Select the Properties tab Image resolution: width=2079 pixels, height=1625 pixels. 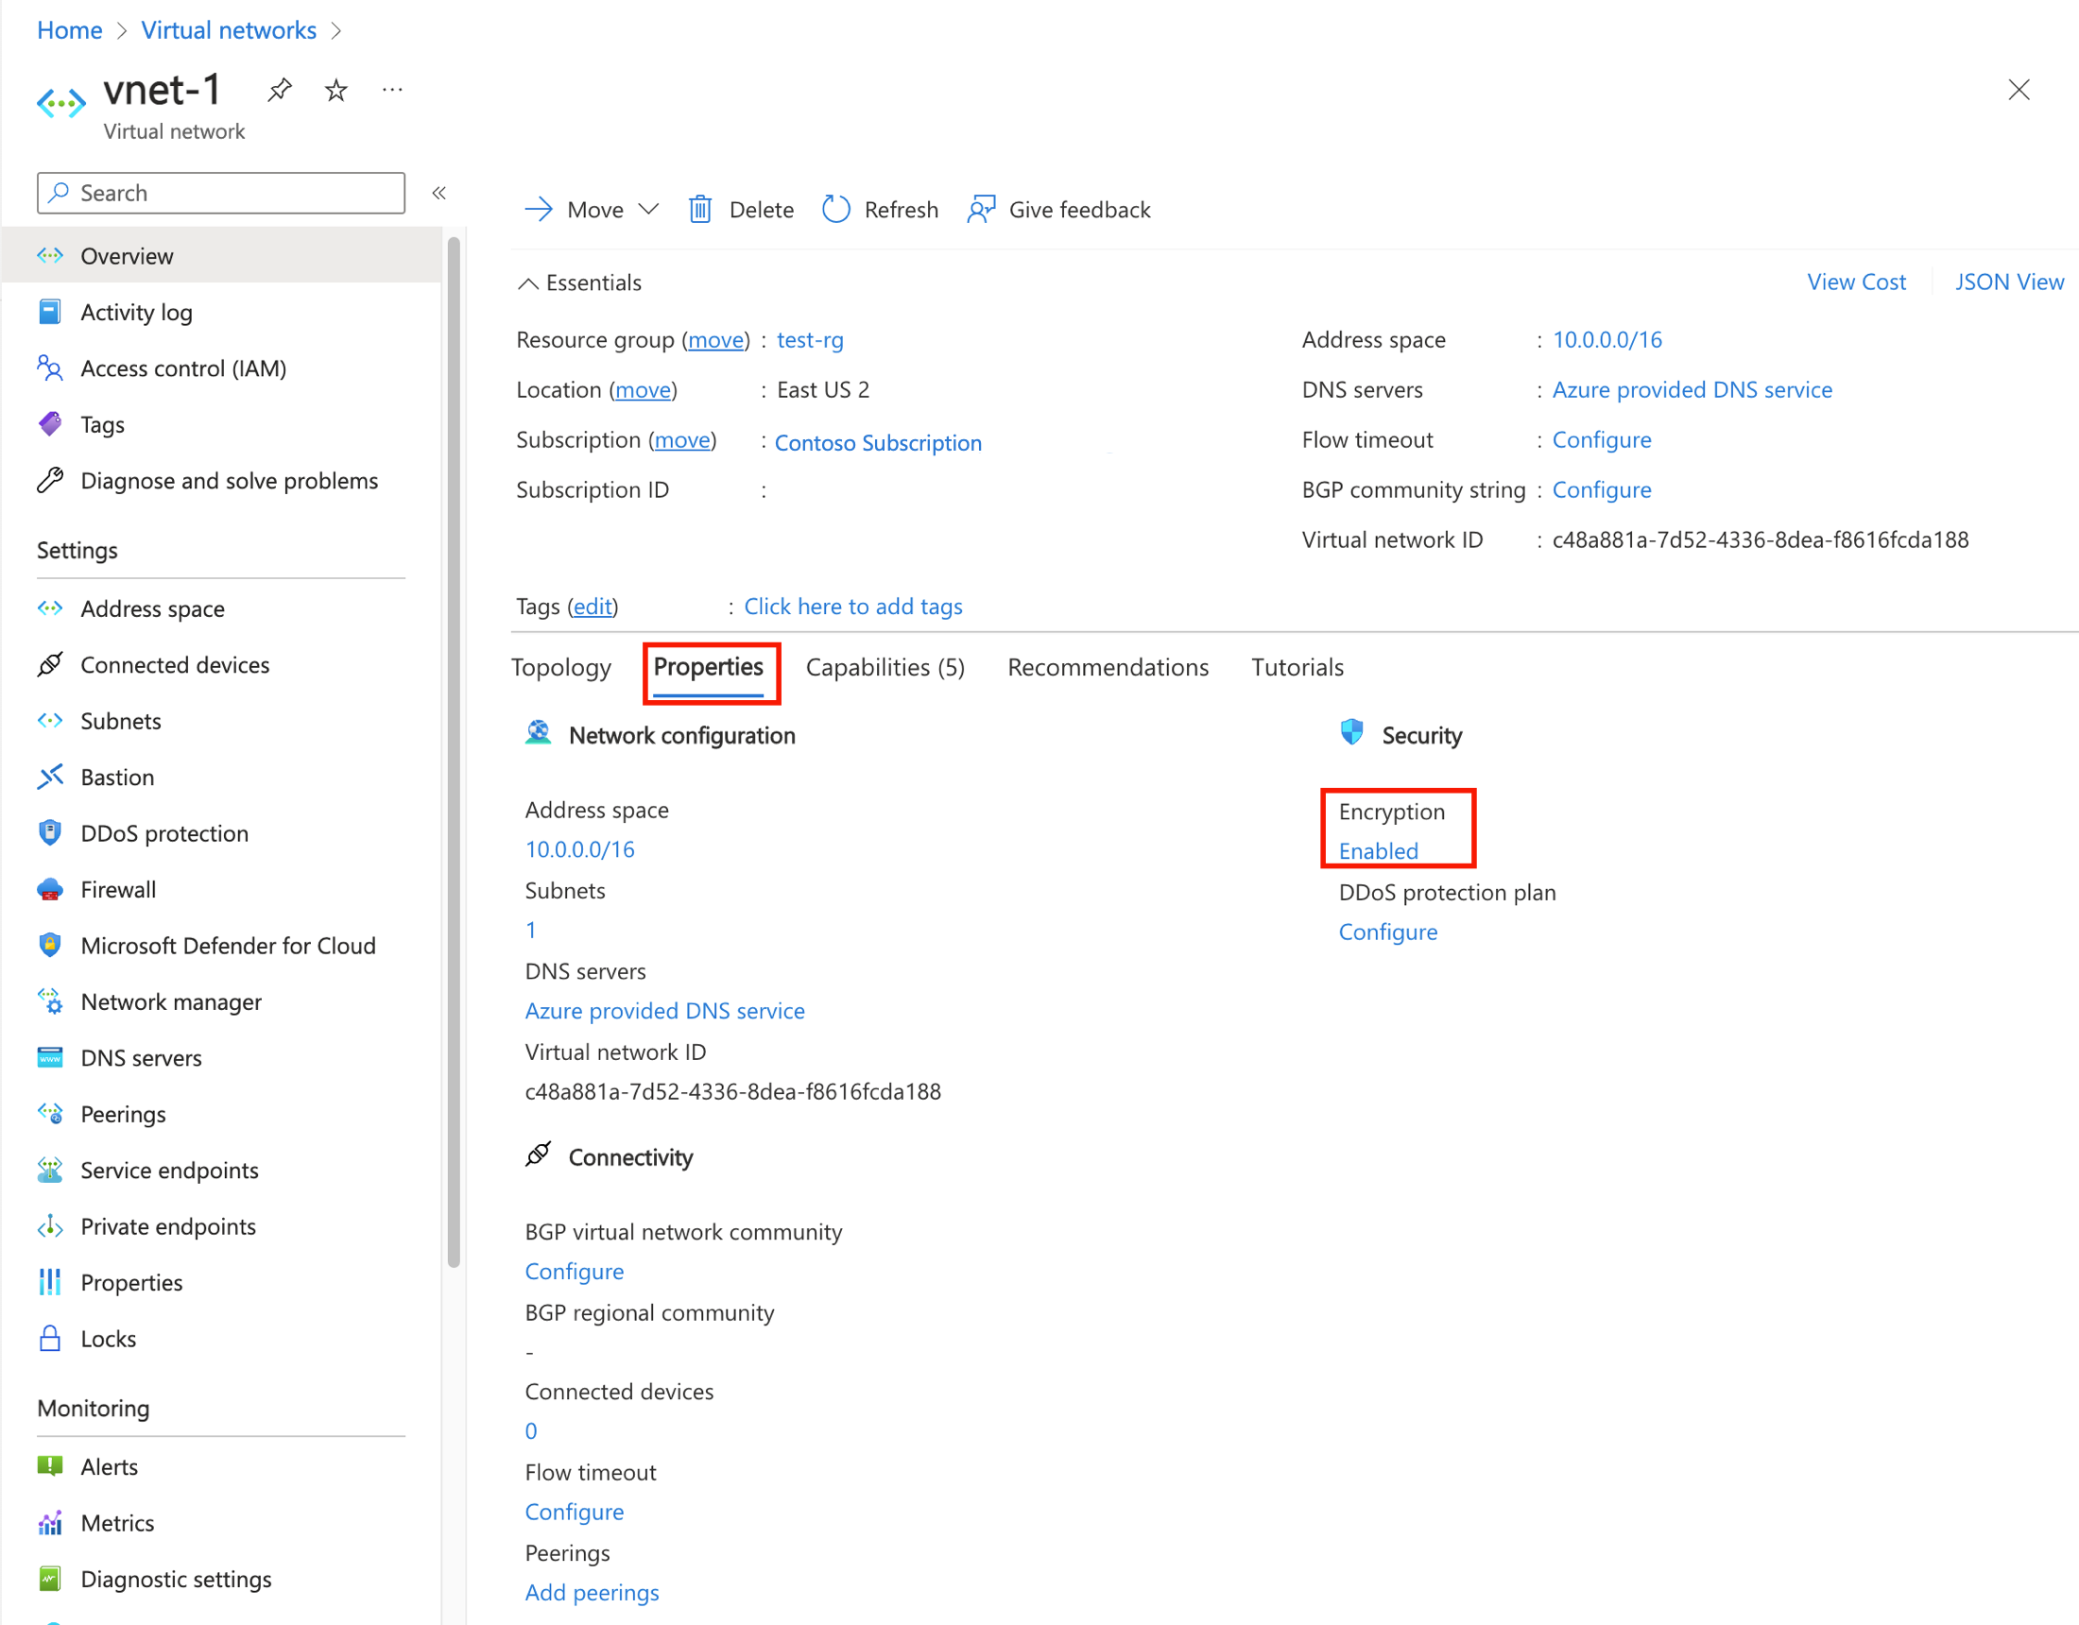point(709,667)
